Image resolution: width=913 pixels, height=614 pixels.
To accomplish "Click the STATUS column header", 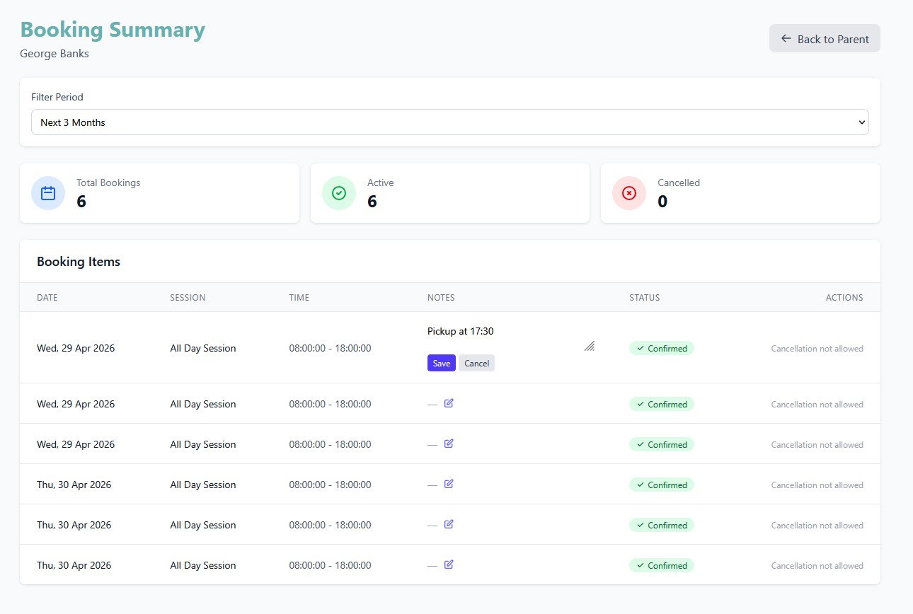I will pos(644,298).
